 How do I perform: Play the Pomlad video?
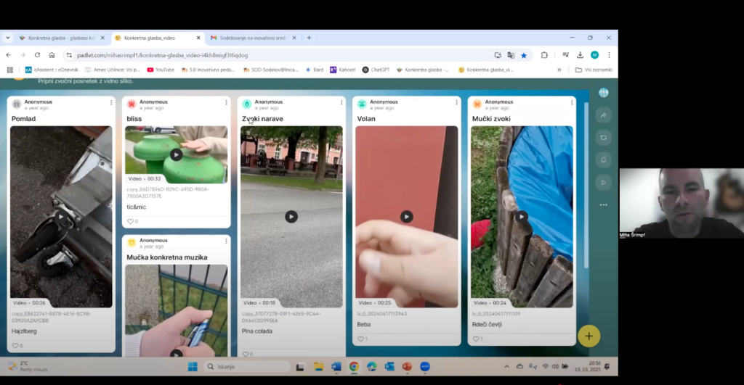click(x=61, y=216)
